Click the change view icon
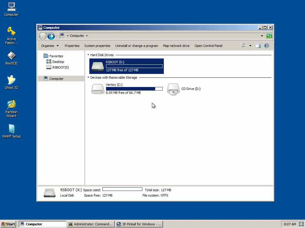 [243, 45]
